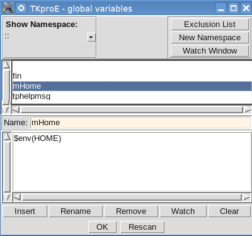Click variable list scroll-right arrow
Screen dimensions: 252x236
[x=248, y=110]
